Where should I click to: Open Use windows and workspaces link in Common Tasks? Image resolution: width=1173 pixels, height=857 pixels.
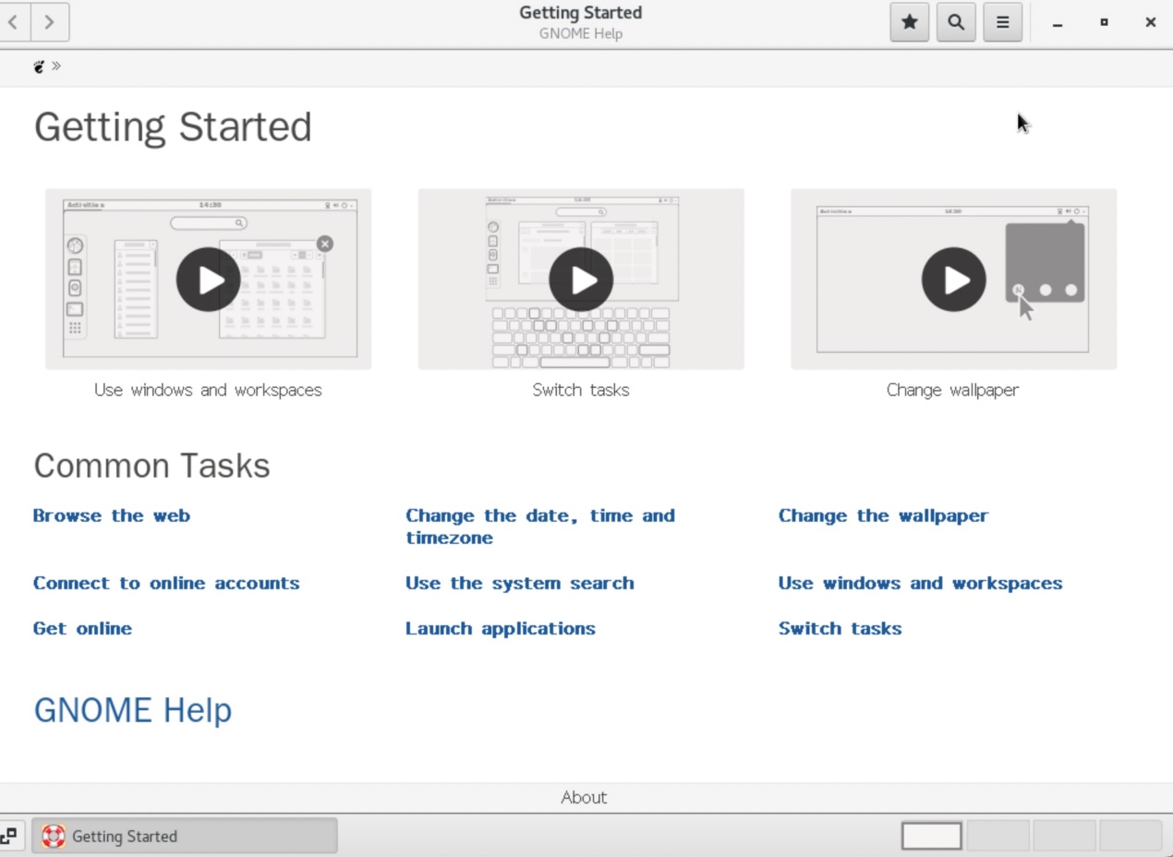pos(921,583)
